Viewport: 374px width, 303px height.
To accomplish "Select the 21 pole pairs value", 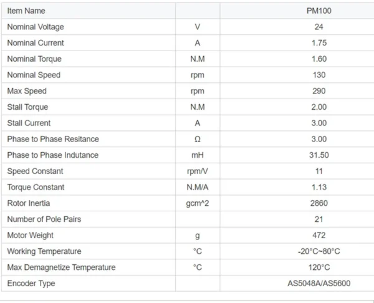I will 319,219.
